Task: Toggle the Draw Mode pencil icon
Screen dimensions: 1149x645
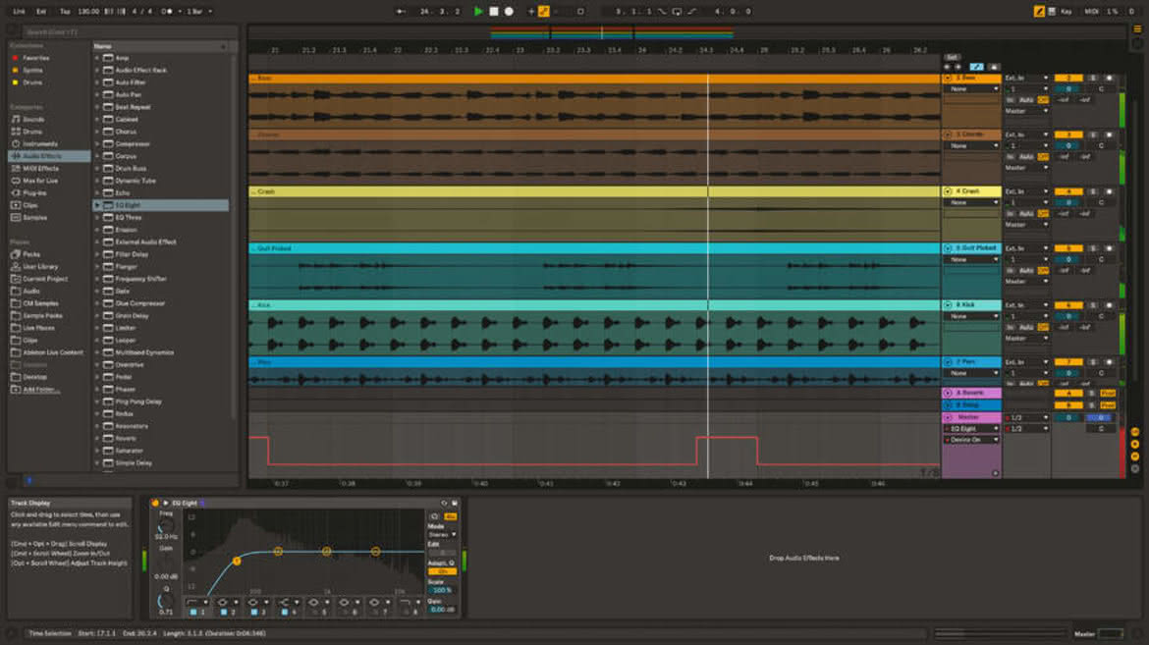Action: pyautogui.click(x=1039, y=11)
